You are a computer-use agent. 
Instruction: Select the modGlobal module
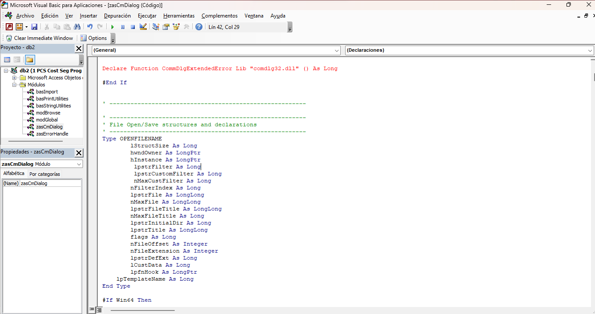[x=47, y=120]
